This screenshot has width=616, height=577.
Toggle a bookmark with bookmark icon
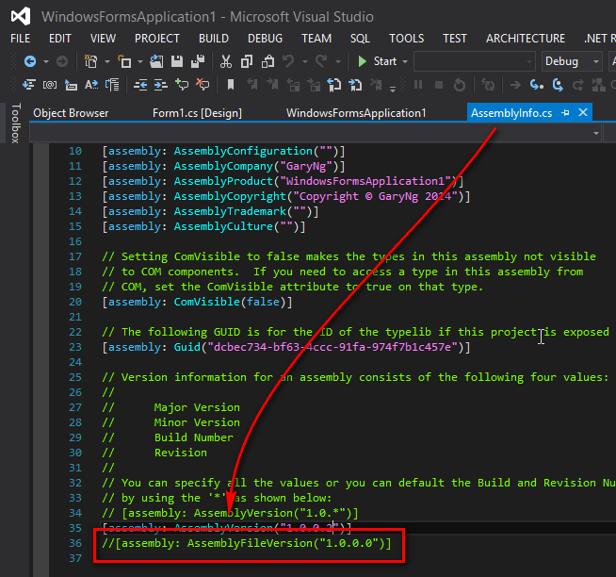click(231, 84)
